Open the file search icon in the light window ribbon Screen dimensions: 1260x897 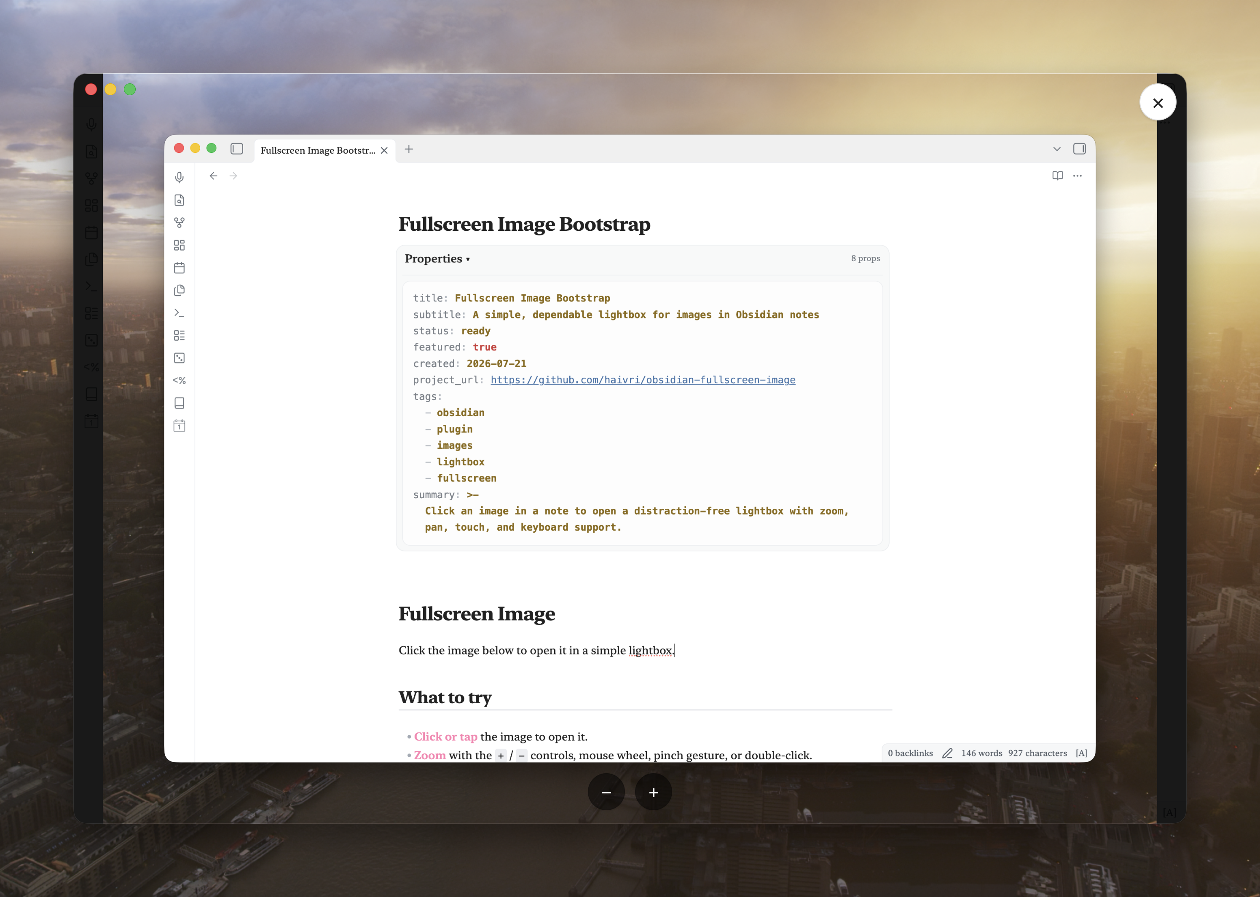(x=179, y=200)
